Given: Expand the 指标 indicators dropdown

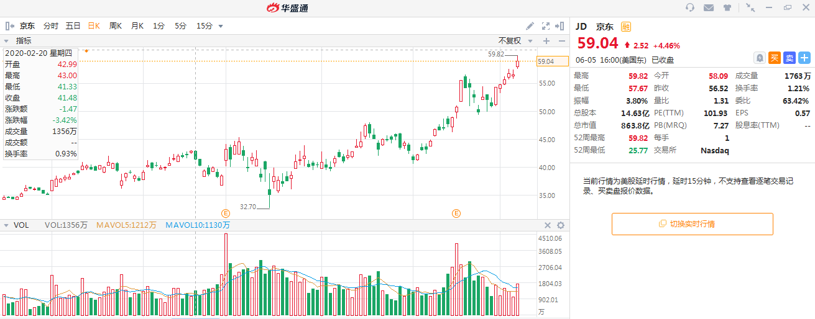Looking at the screenshot, I should click(7, 41).
